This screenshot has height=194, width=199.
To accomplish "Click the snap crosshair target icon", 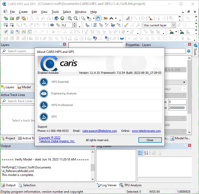I will pos(58,25).
